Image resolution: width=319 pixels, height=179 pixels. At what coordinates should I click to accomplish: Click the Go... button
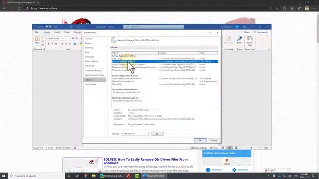[x=158, y=134]
